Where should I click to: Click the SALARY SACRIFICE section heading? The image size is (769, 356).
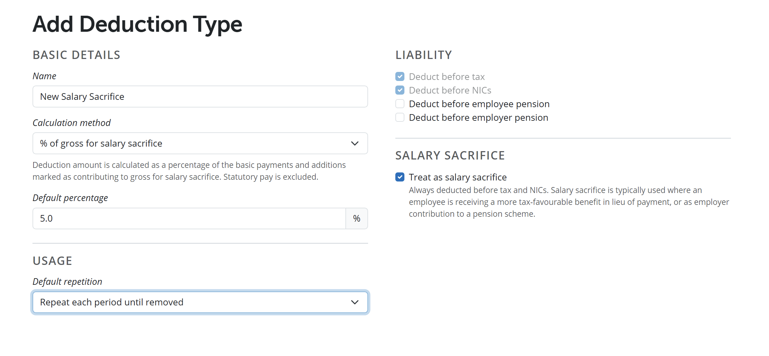click(450, 155)
